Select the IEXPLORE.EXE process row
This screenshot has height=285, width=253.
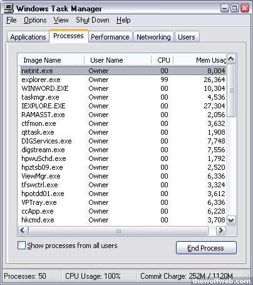(123, 106)
